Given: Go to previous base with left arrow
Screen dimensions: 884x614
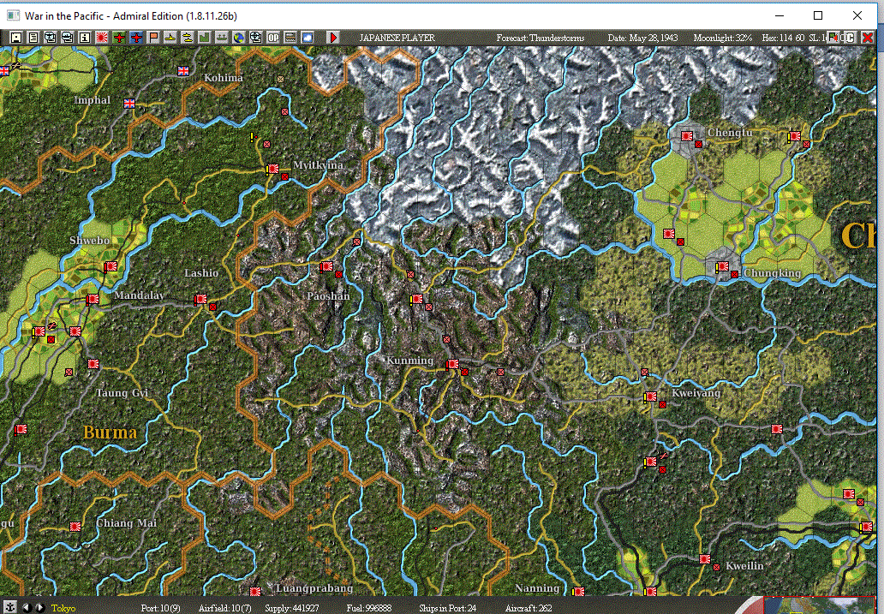Looking at the screenshot, I should (x=27, y=608).
